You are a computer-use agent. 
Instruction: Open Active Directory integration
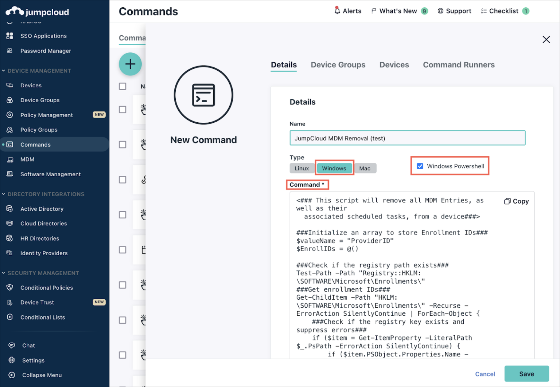42,209
